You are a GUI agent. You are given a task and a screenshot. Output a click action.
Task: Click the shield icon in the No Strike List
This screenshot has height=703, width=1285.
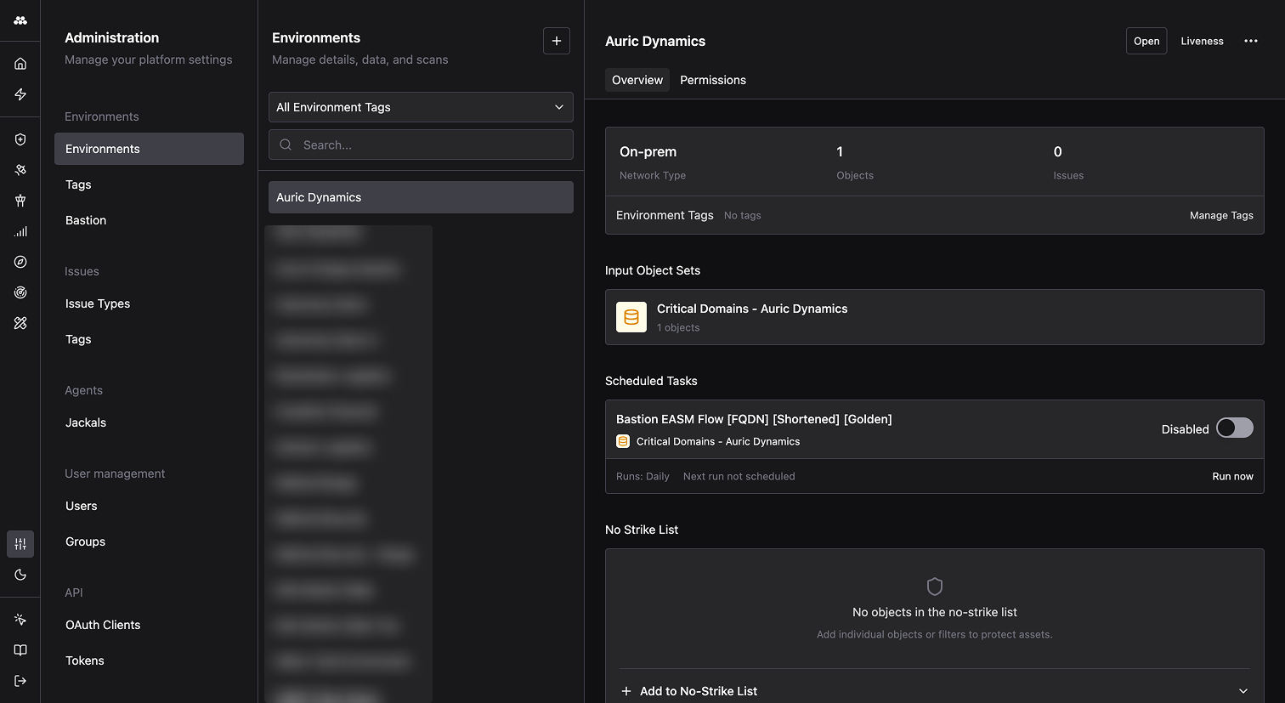(935, 587)
